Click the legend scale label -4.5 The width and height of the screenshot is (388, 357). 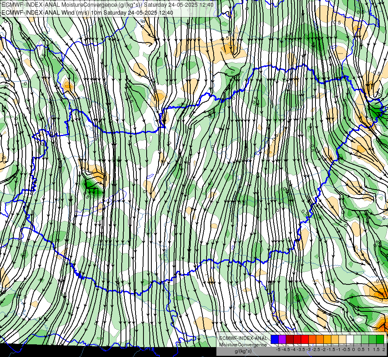point(286,349)
